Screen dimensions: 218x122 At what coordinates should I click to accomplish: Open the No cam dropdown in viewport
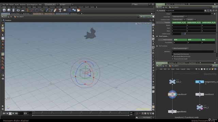[x=147, y=24]
